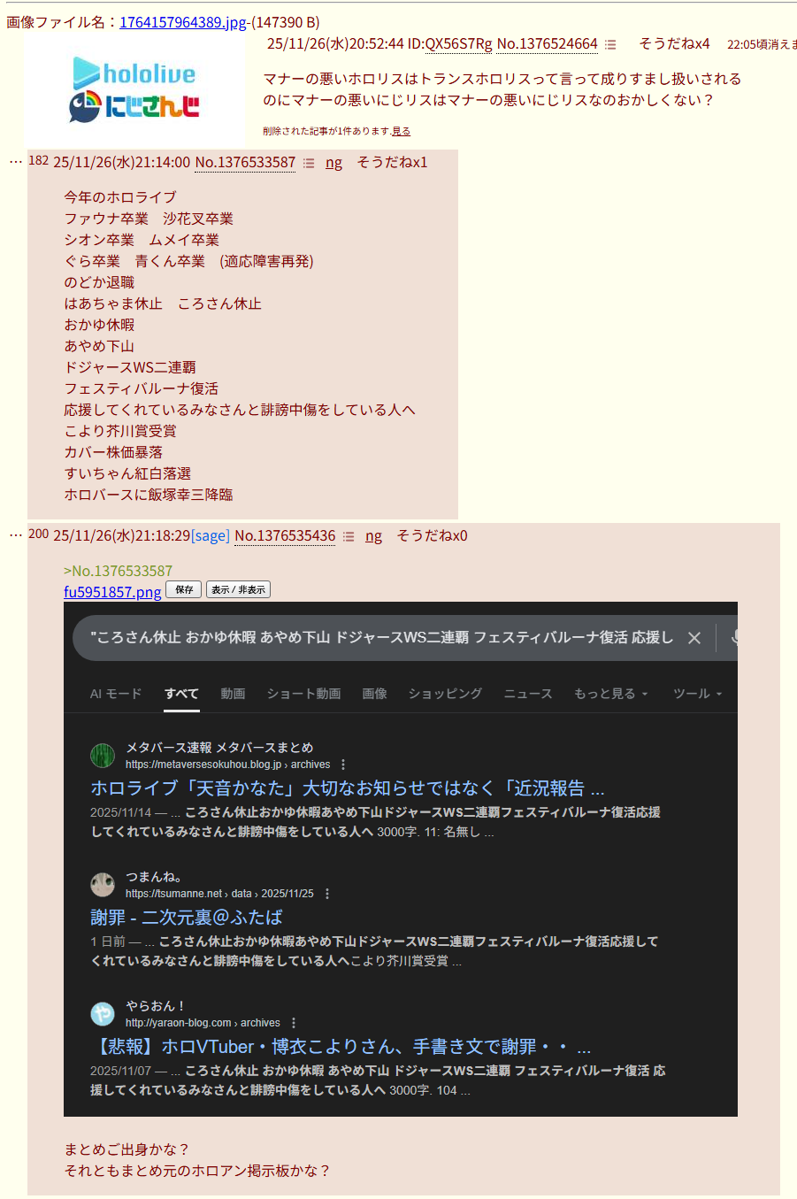Switch to the ニュース search tab
Screen dimensions: 797x1199
pyautogui.click(x=528, y=694)
